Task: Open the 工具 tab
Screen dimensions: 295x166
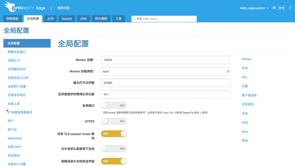Action: (118, 19)
